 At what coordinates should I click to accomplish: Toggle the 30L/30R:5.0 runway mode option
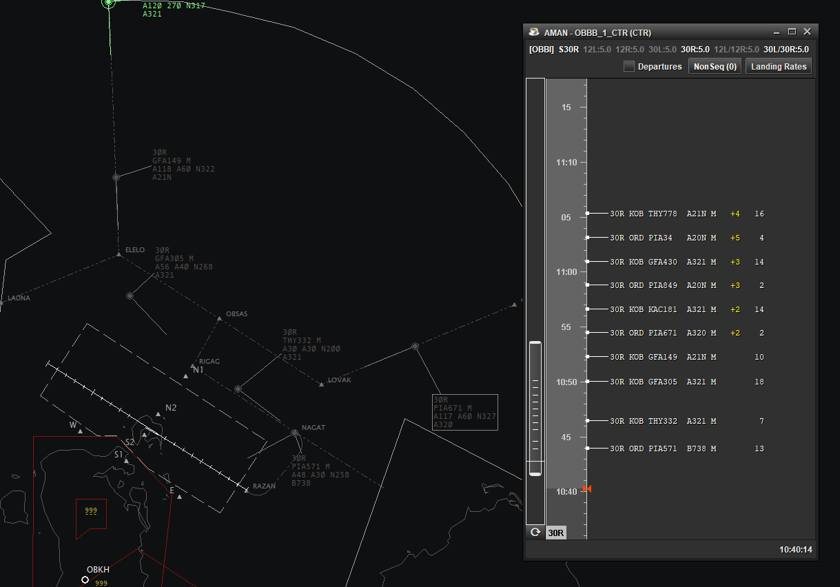pos(786,50)
